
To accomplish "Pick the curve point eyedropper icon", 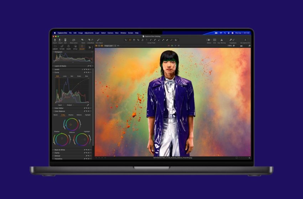I will tap(88, 105).
